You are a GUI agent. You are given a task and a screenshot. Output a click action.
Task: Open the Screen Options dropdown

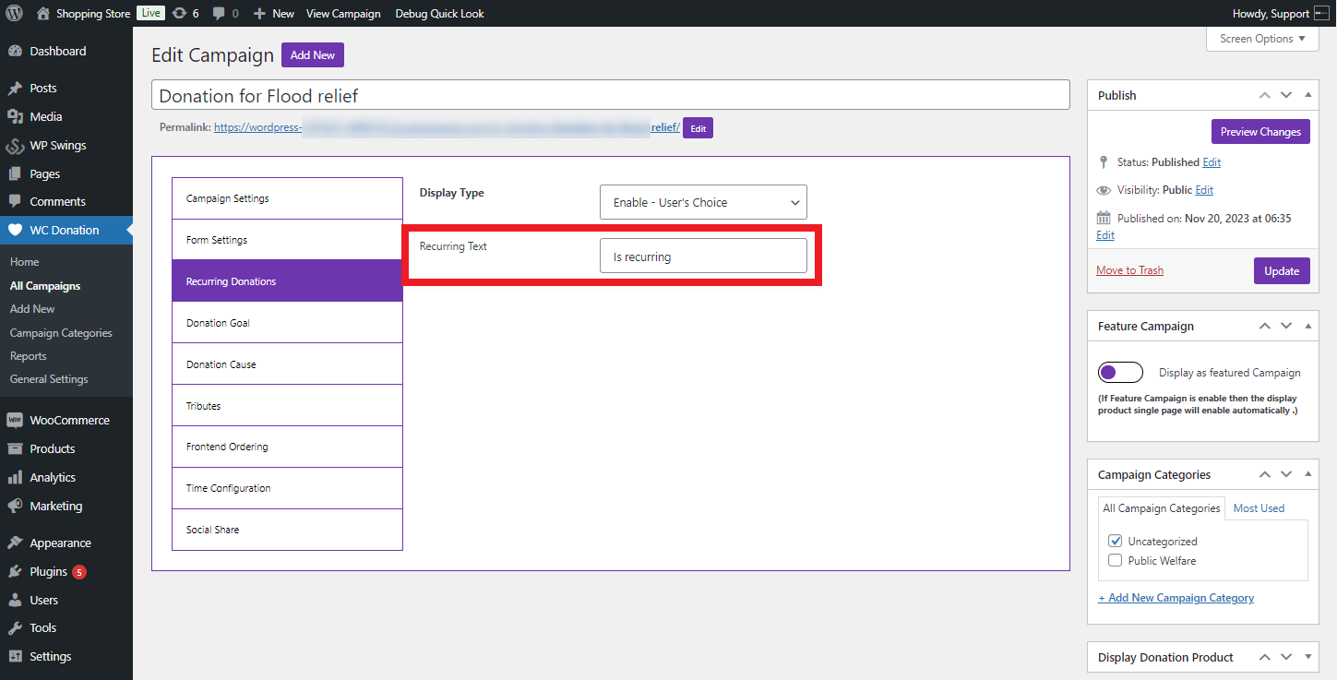tap(1262, 39)
